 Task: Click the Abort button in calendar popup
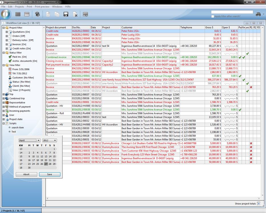(26, 174)
